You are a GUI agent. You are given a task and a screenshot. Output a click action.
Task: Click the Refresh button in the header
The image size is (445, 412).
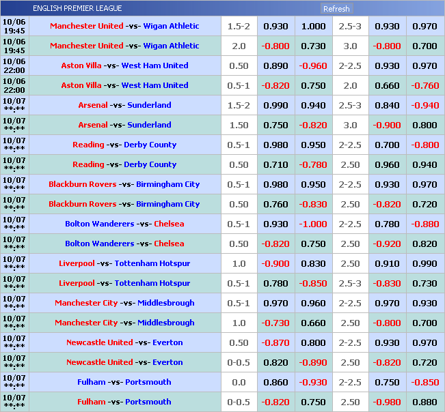[336, 9]
